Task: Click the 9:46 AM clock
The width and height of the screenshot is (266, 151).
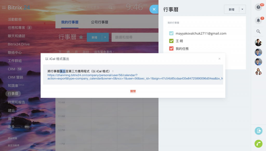Action: (x=136, y=7)
